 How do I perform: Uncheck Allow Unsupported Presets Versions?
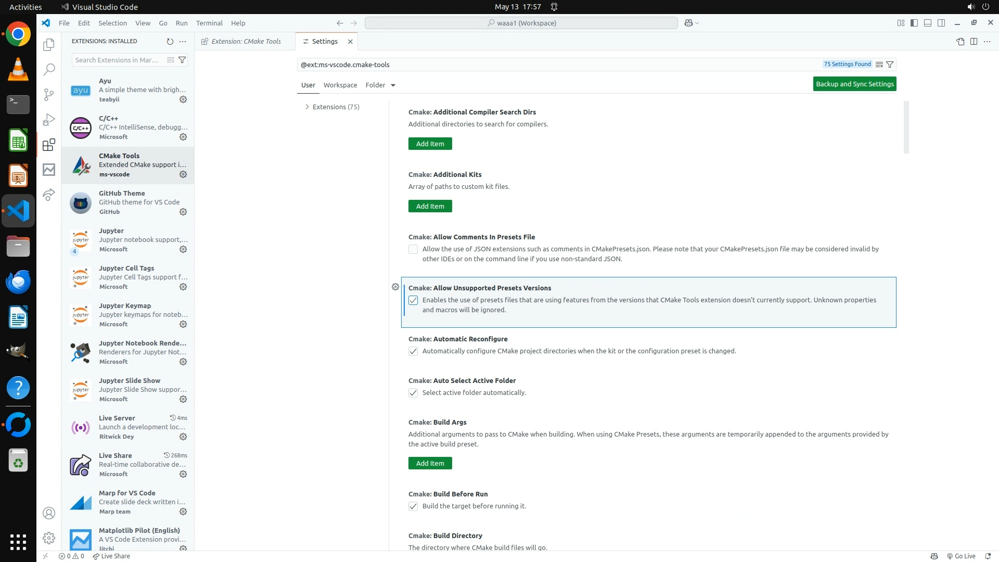click(x=413, y=300)
